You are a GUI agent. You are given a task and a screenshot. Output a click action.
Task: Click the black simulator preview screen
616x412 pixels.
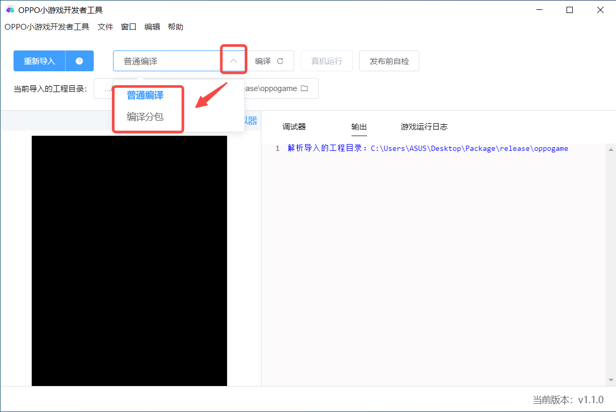click(x=129, y=260)
